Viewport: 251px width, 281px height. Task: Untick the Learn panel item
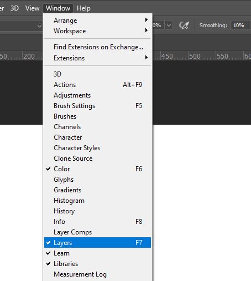(97, 253)
